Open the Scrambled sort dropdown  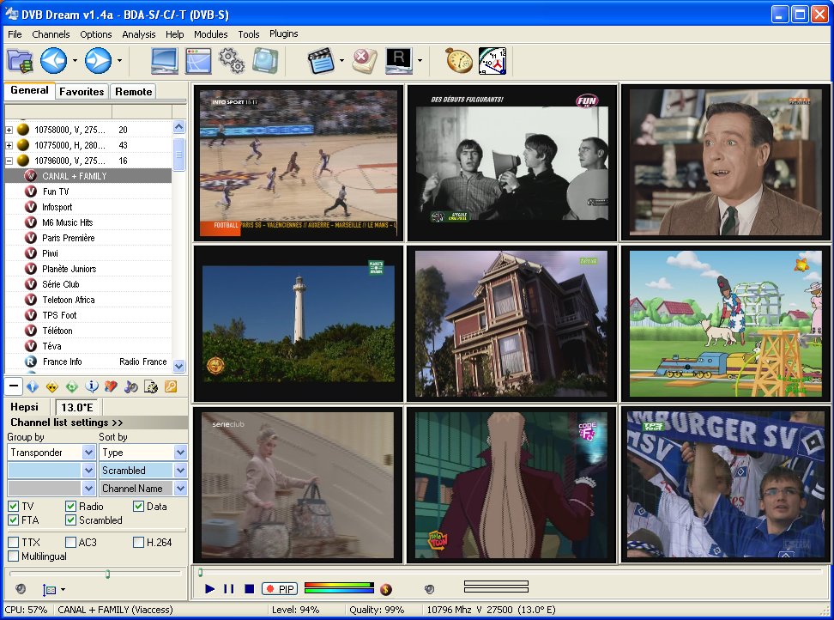point(181,471)
